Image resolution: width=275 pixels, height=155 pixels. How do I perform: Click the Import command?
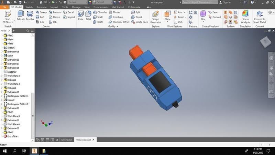tap(69, 17)
